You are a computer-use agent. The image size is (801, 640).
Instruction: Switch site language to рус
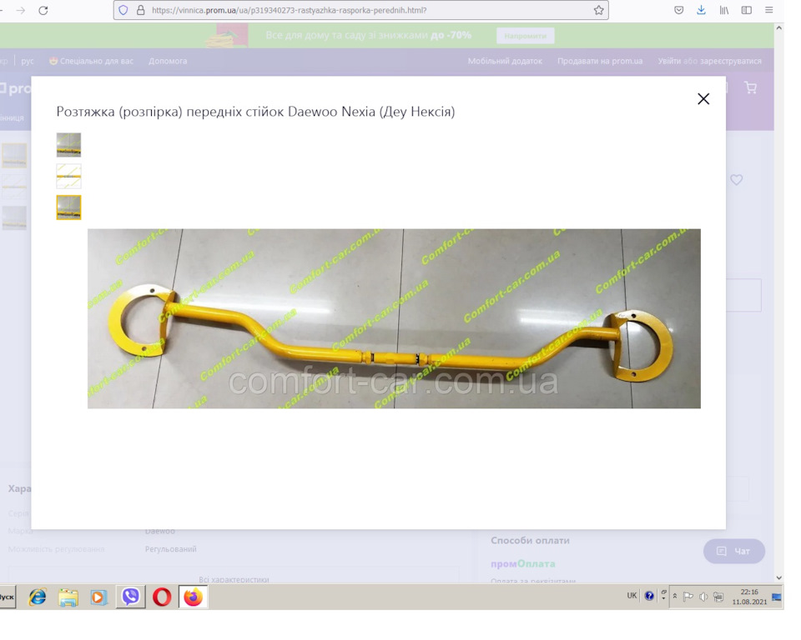pyautogui.click(x=28, y=61)
